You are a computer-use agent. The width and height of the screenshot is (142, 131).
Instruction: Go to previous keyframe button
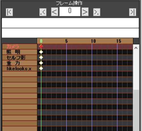(43, 12)
